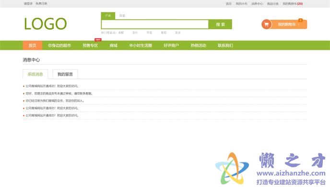This screenshot has width=330, height=187.
Task: Open 商城 navigation item
Action: tap(113, 46)
